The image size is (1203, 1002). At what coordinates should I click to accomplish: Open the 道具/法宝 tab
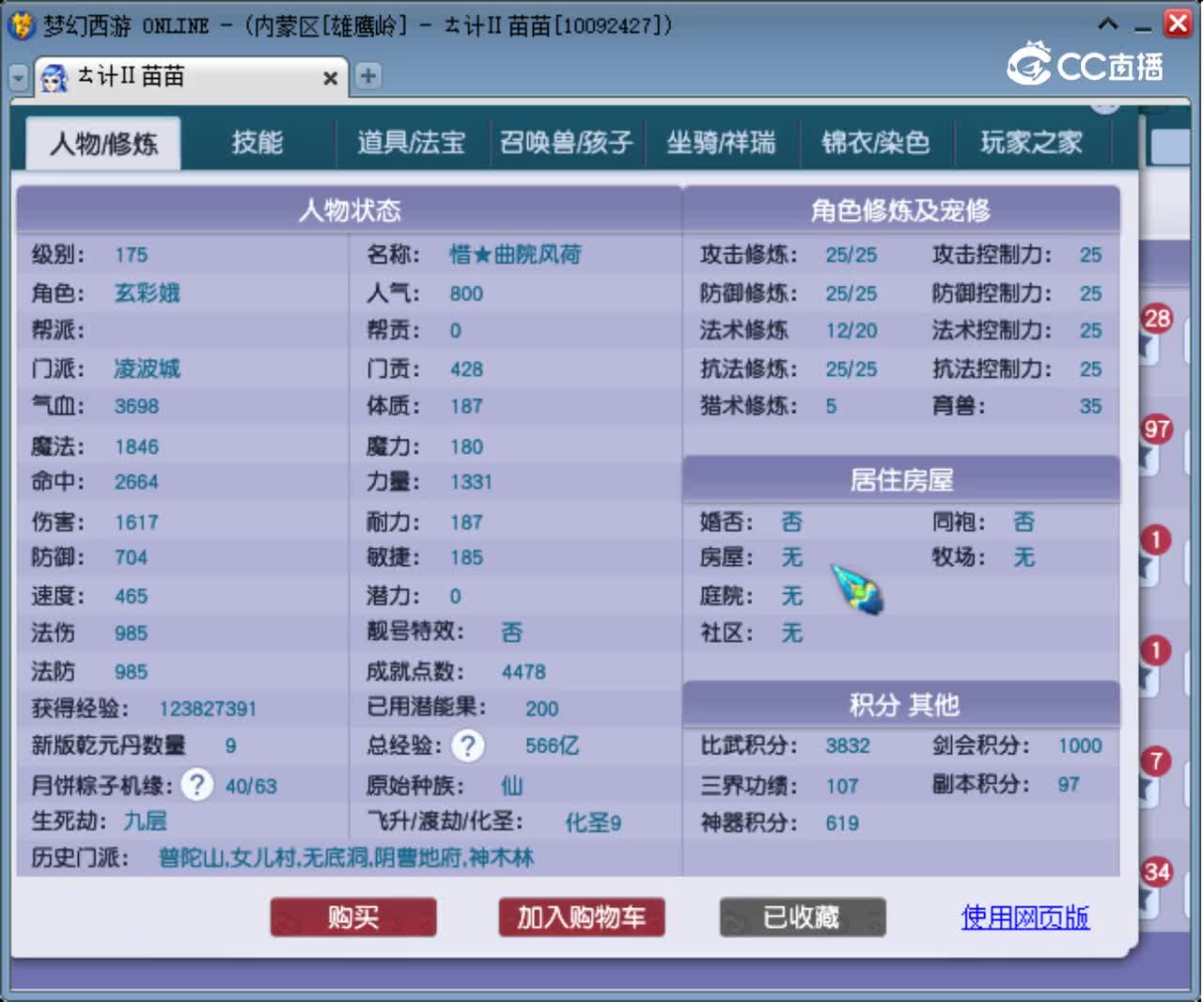412,143
